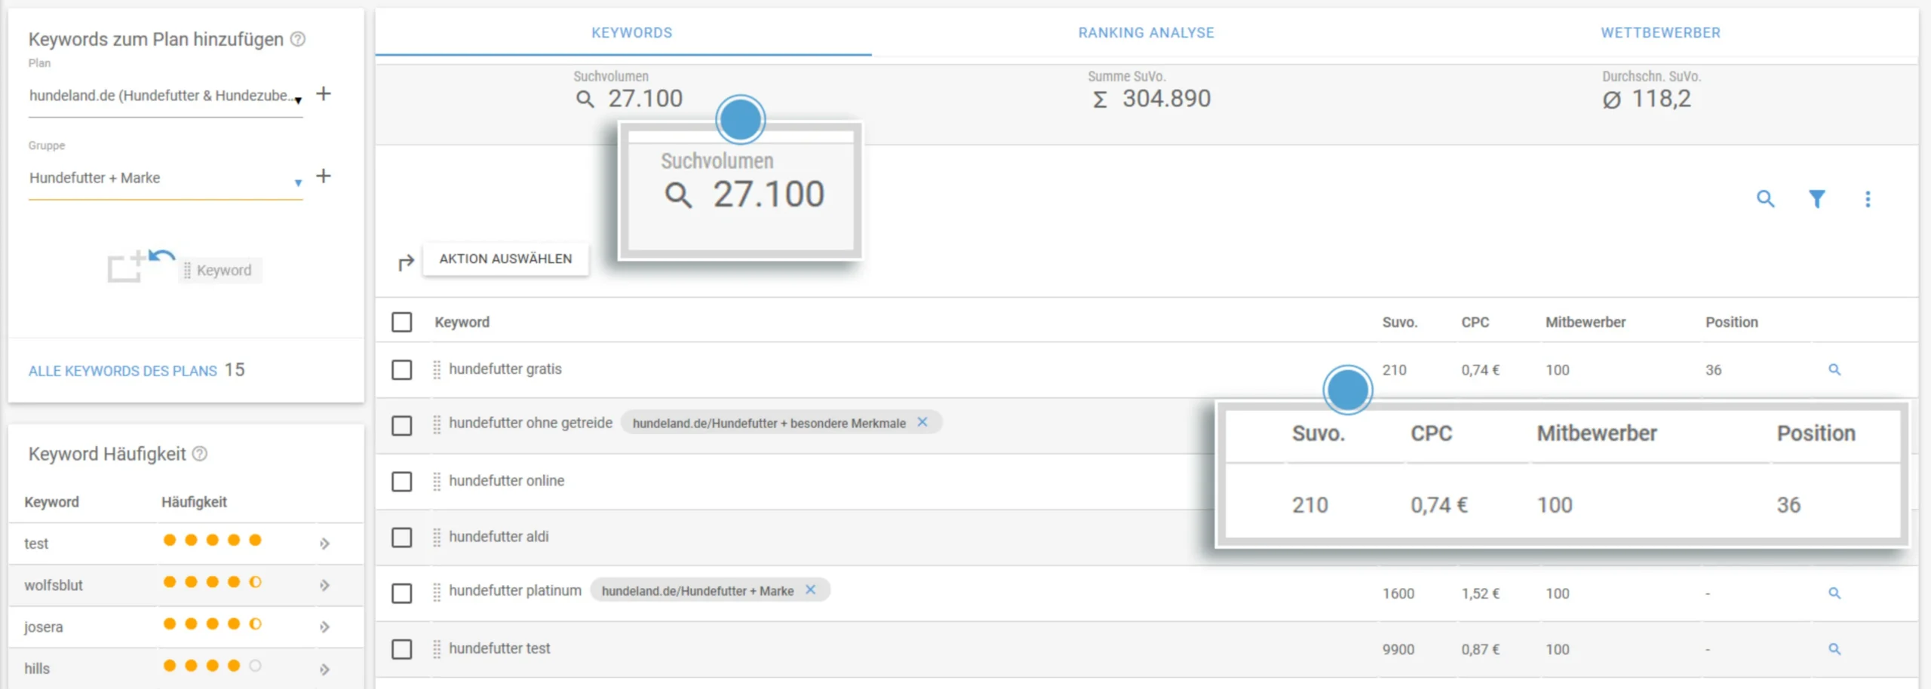Check the select-all checkbox in the table header
1931x689 pixels.
[x=402, y=322]
